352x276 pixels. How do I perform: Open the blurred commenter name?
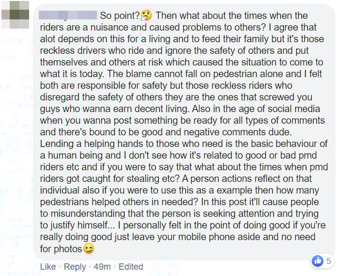pos(68,16)
